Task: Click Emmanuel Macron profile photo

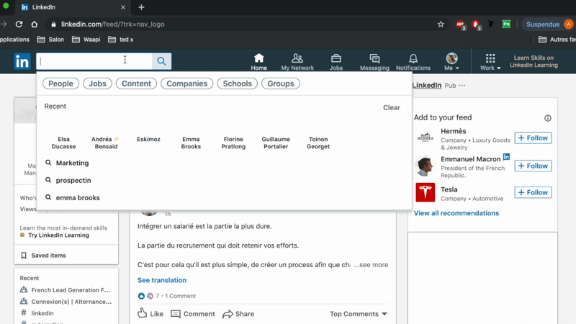Action: 425,166
